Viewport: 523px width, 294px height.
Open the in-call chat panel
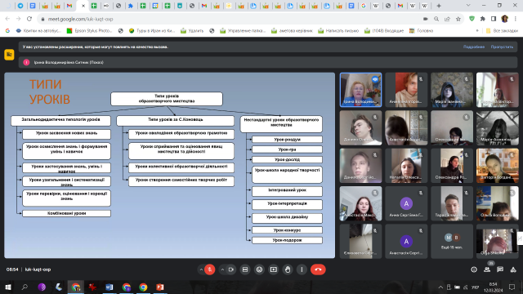click(500, 269)
